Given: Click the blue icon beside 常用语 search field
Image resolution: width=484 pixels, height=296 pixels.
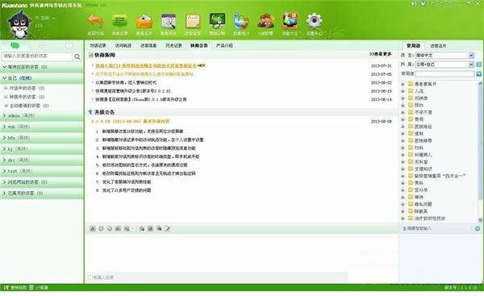Looking at the screenshot, I should [478, 73].
